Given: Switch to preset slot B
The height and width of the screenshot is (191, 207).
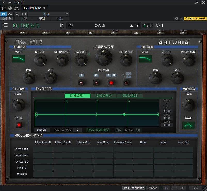Looking at the screenshot, I should (151, 26).
